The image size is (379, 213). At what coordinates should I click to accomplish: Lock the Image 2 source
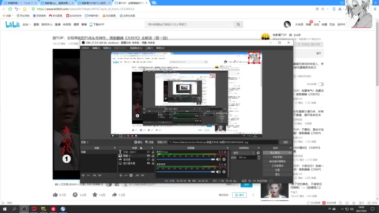[x=153, y=156]
